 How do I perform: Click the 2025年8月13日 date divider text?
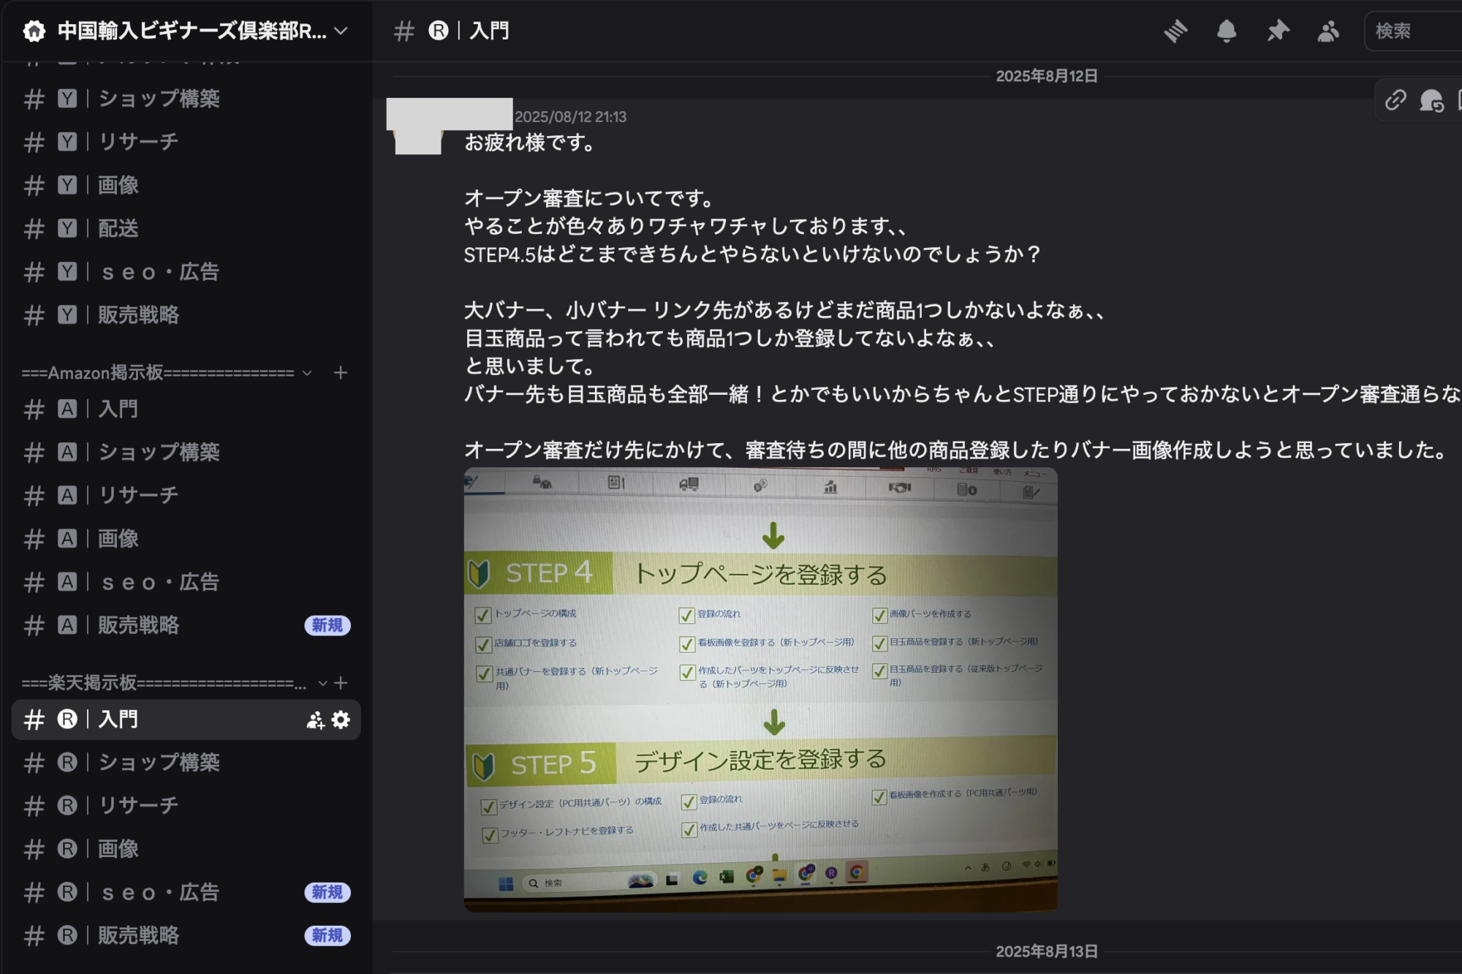coord(1047,951)
